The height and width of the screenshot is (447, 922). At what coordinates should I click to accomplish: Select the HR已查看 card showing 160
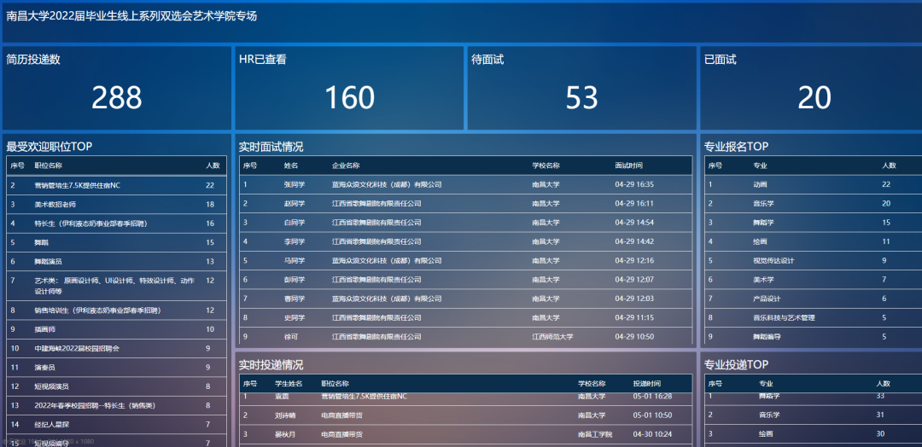pos(349,89)
